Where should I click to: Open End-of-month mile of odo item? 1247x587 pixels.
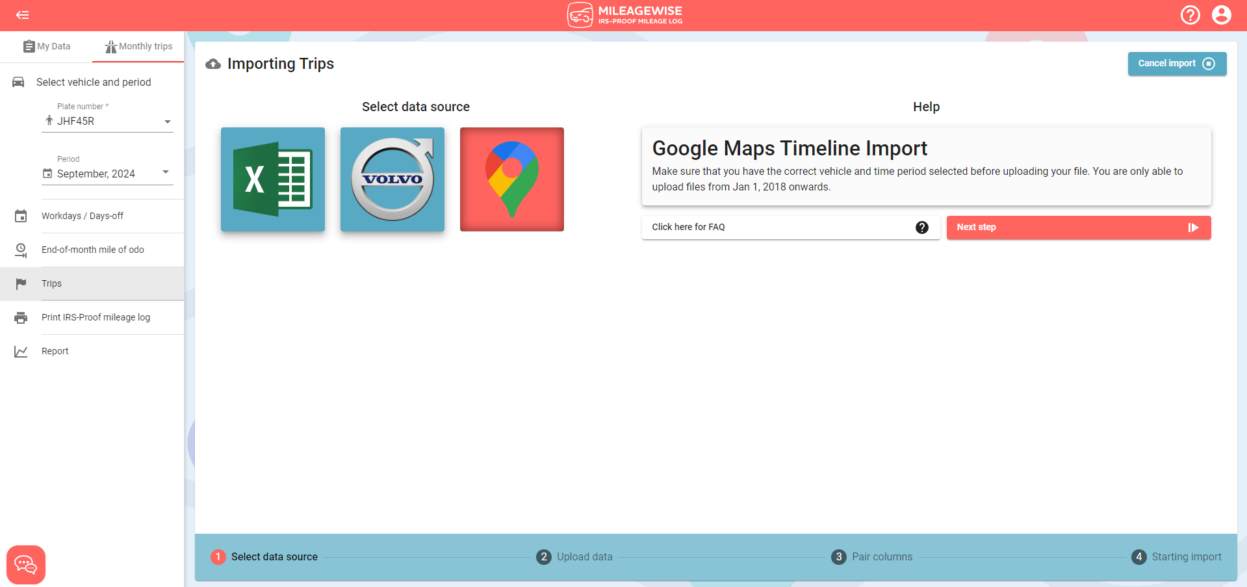pos(92,250)
